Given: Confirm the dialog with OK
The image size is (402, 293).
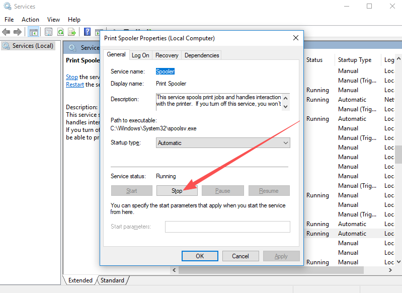Looking at the screenshot, I should click(x=200, y=256).
